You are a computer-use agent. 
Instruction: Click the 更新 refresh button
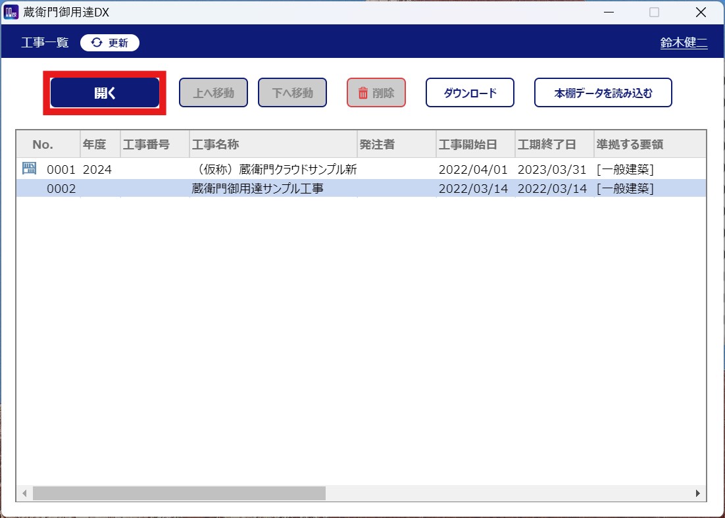(x=110, y=43)
